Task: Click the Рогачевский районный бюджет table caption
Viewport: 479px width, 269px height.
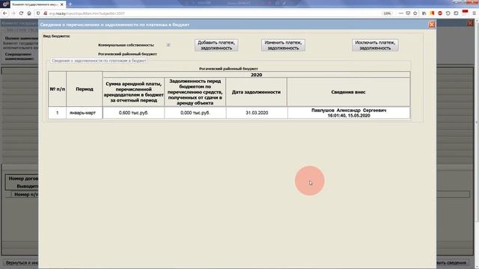Action: click(228, 69)
